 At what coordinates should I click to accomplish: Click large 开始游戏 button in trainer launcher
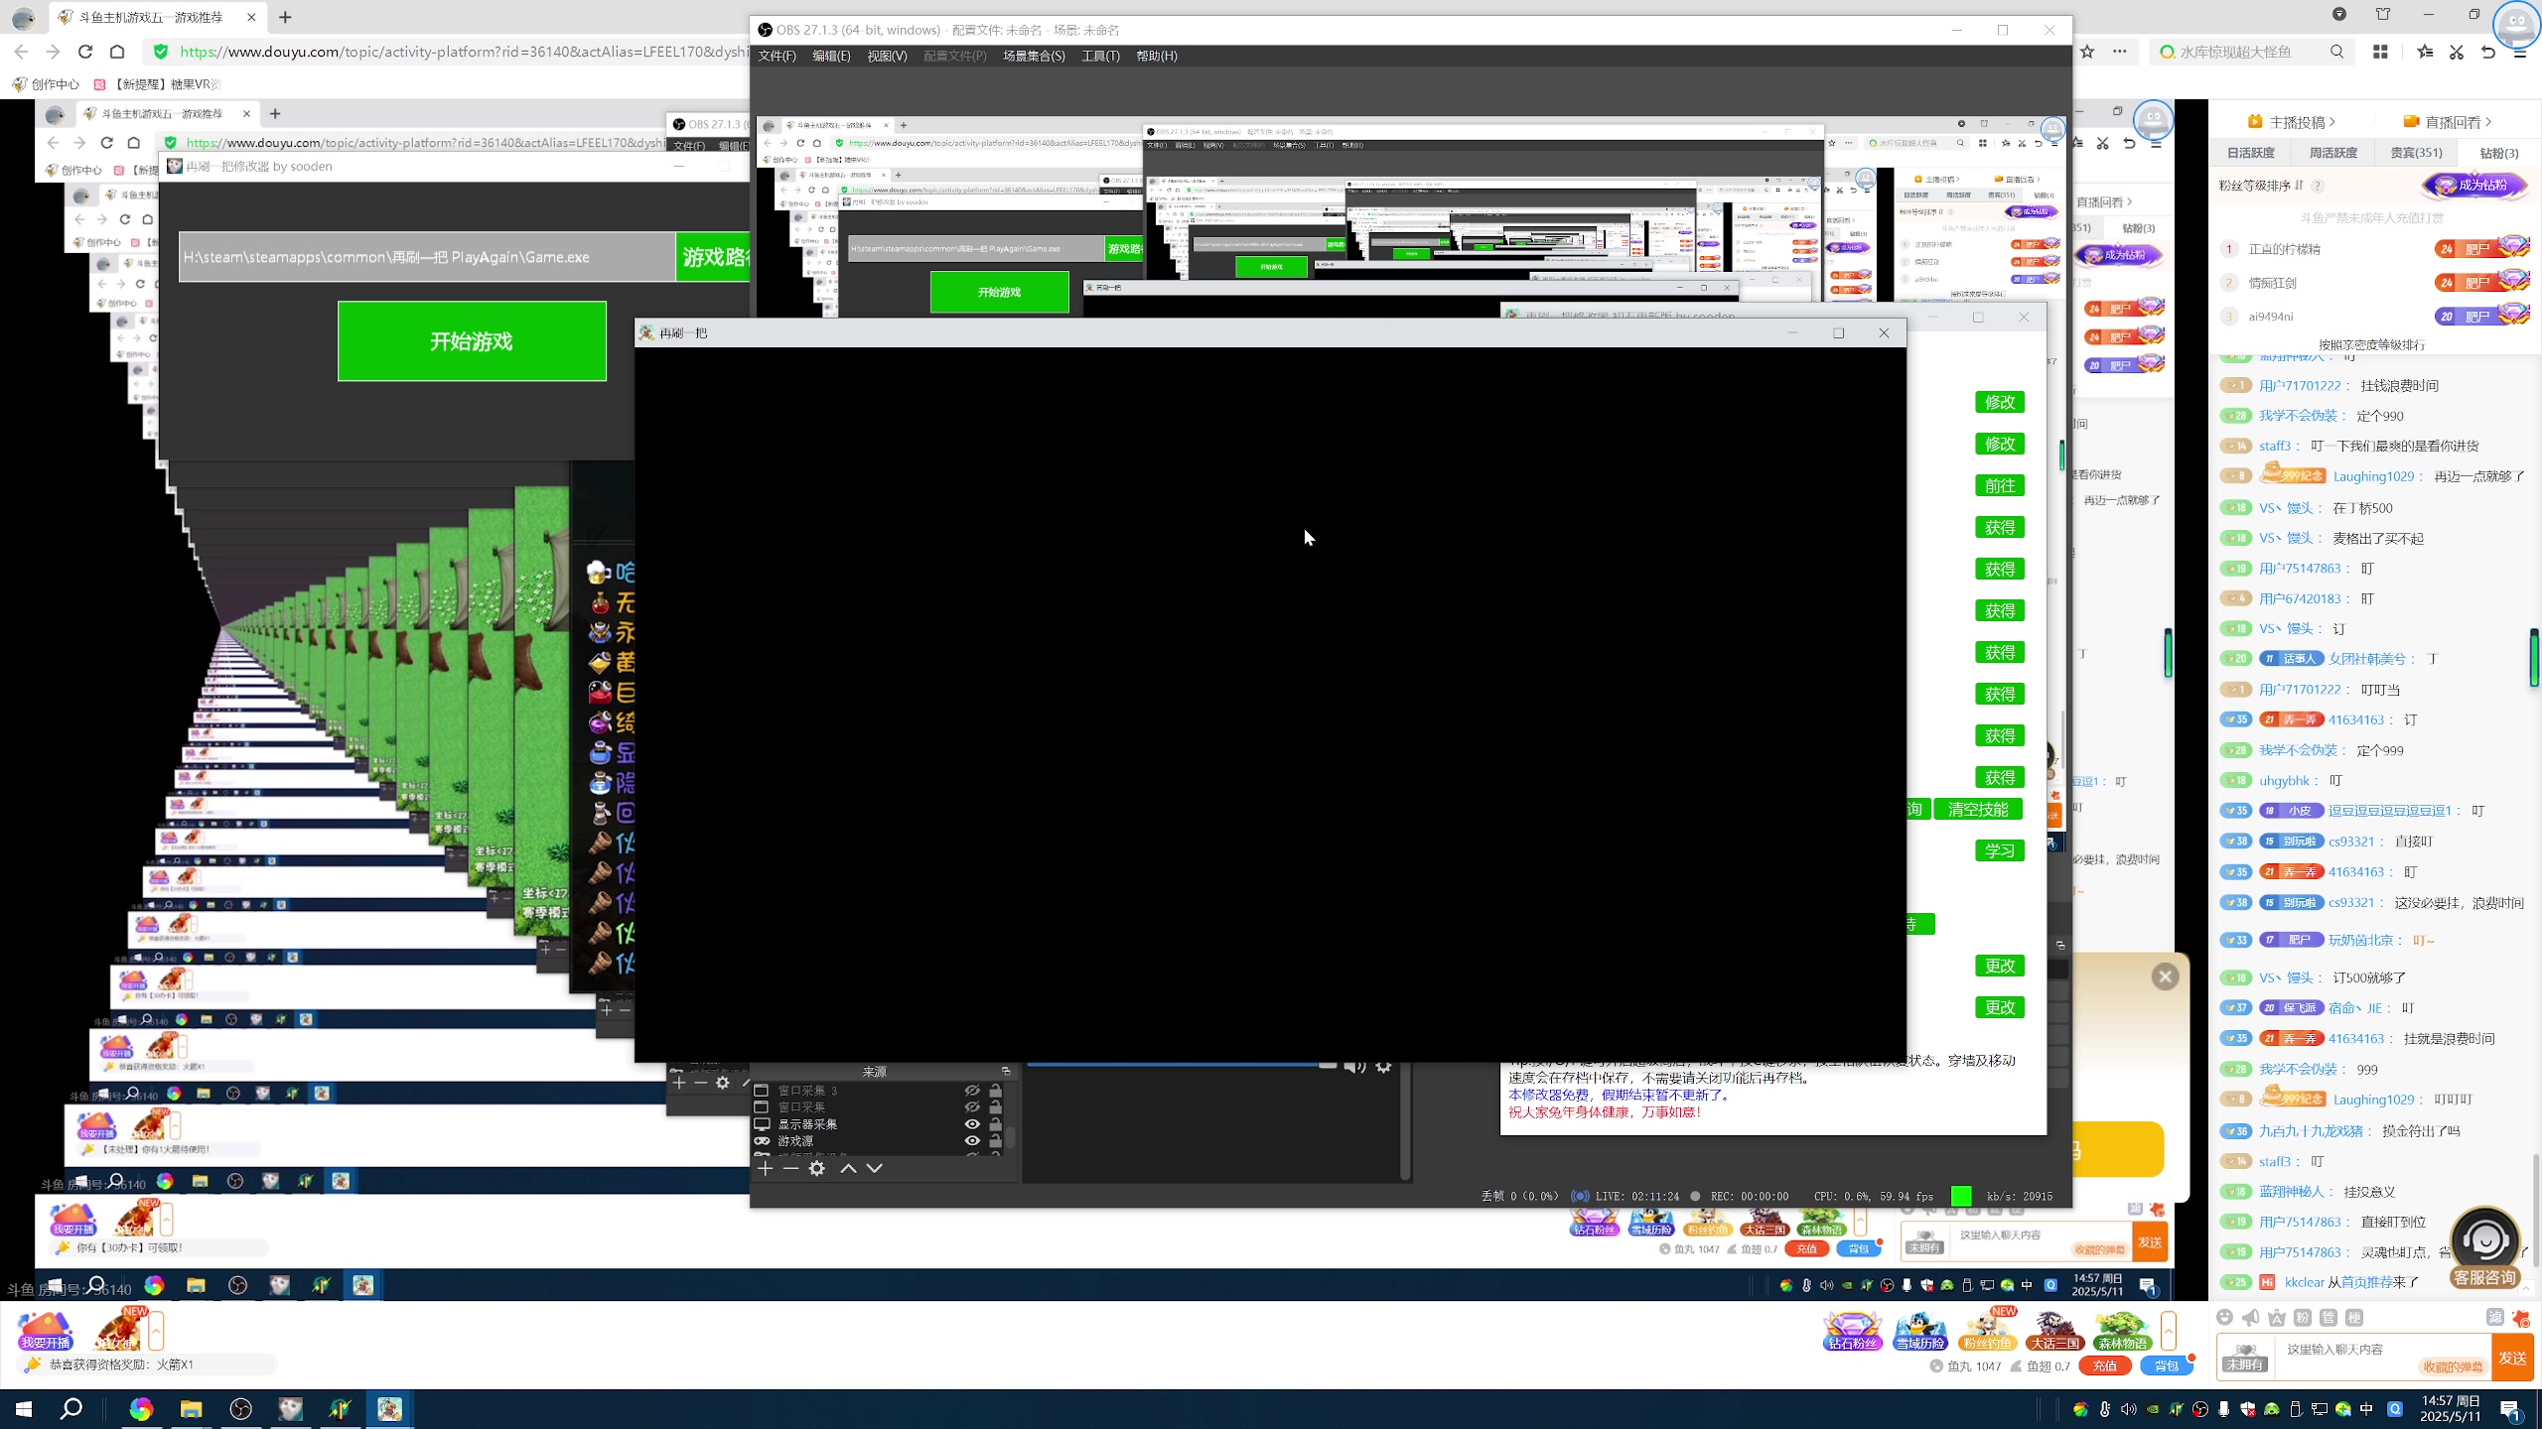pyautogui.click(x=472, y=340)
